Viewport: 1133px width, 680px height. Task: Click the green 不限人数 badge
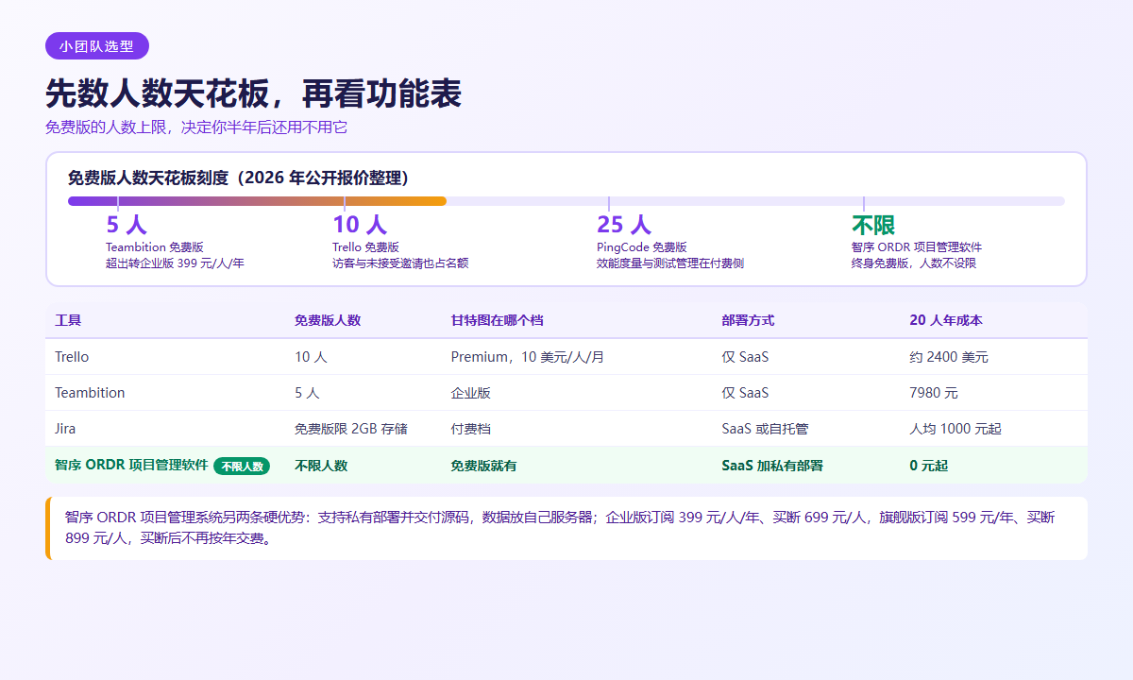242,466
